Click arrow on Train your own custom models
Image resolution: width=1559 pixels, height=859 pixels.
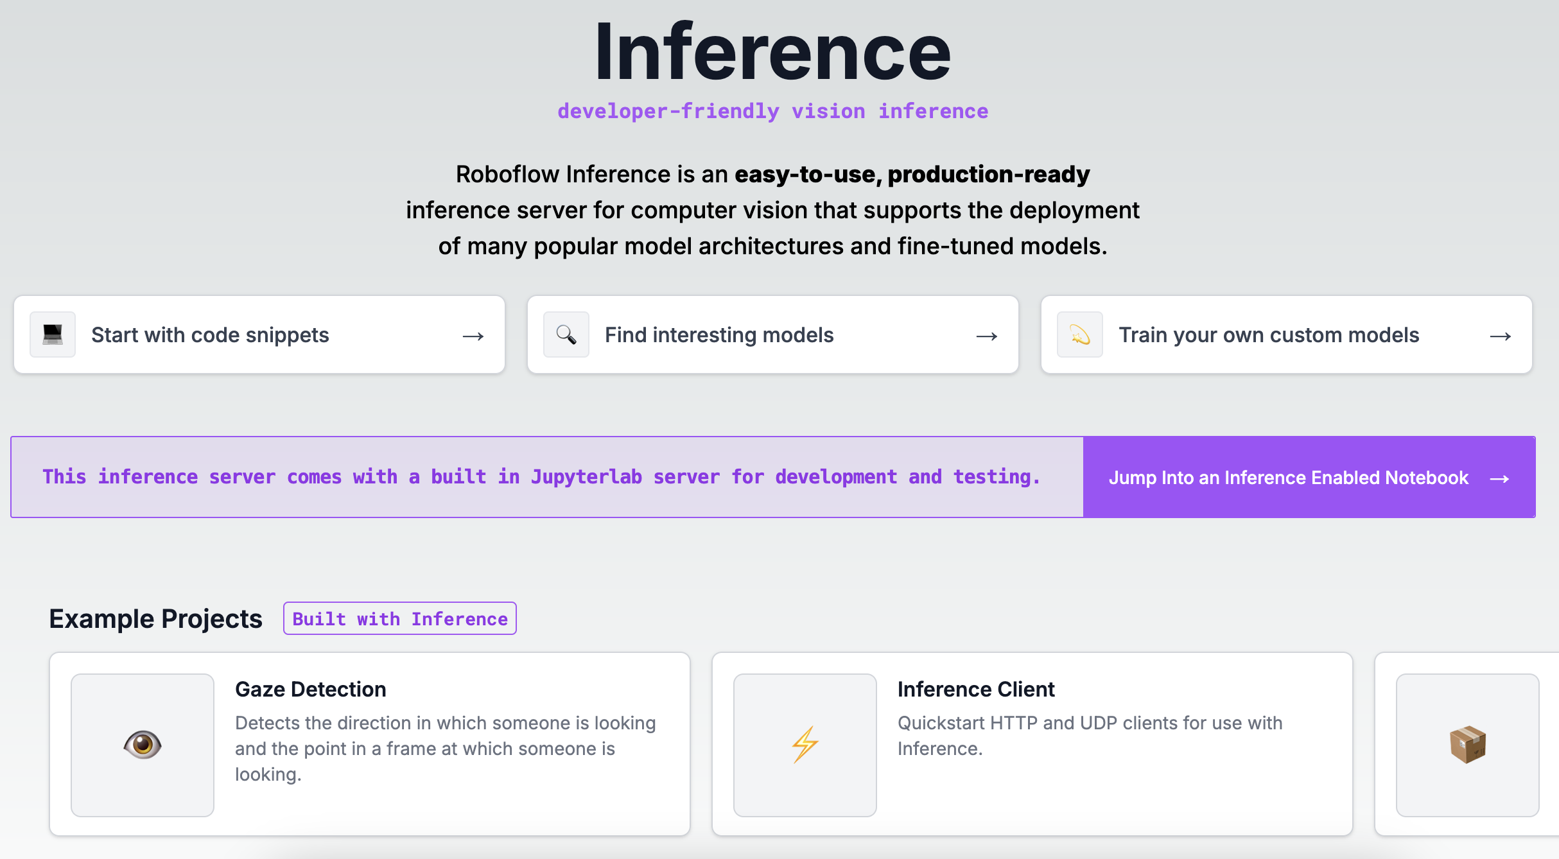coord(1501,336)
